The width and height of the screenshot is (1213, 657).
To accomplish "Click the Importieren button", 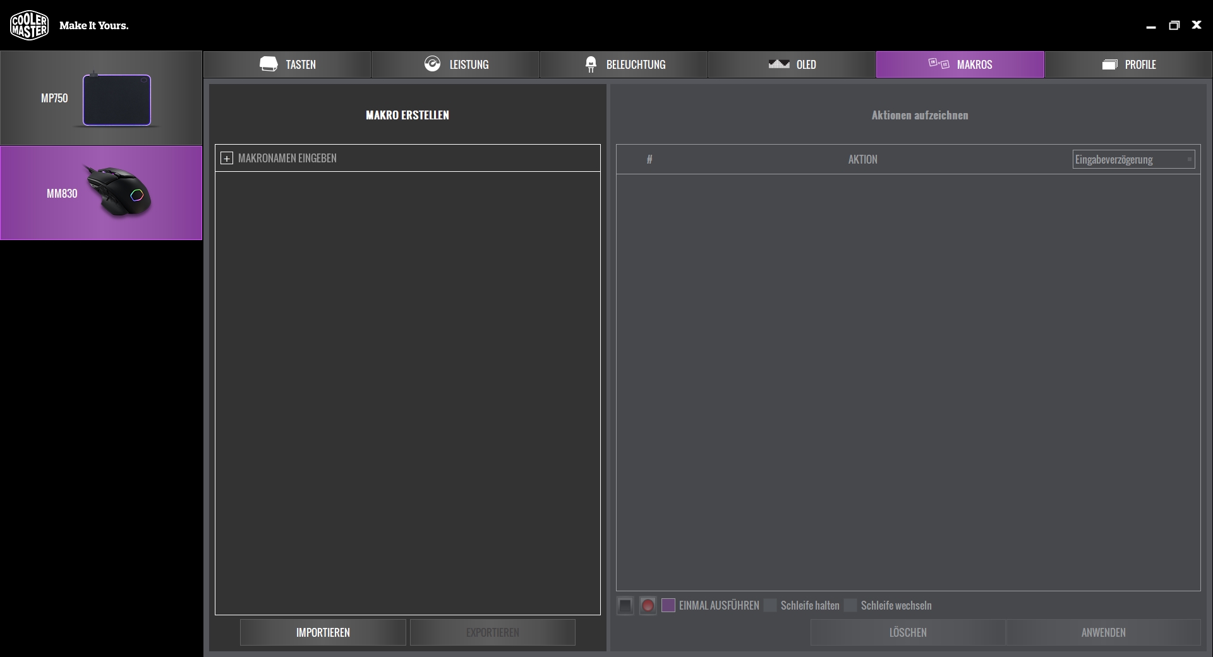I will 323,632.
